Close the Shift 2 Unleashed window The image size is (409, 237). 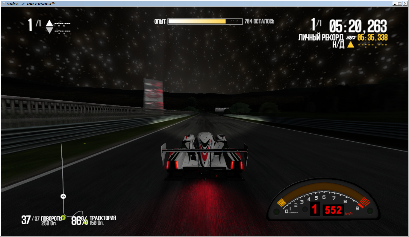[x=405, y=4]
